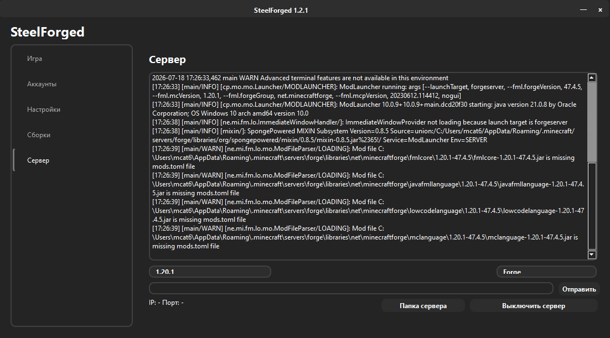Click the log line naming Oracle Corporation java version
610x338 pixels.
point(364,109)
